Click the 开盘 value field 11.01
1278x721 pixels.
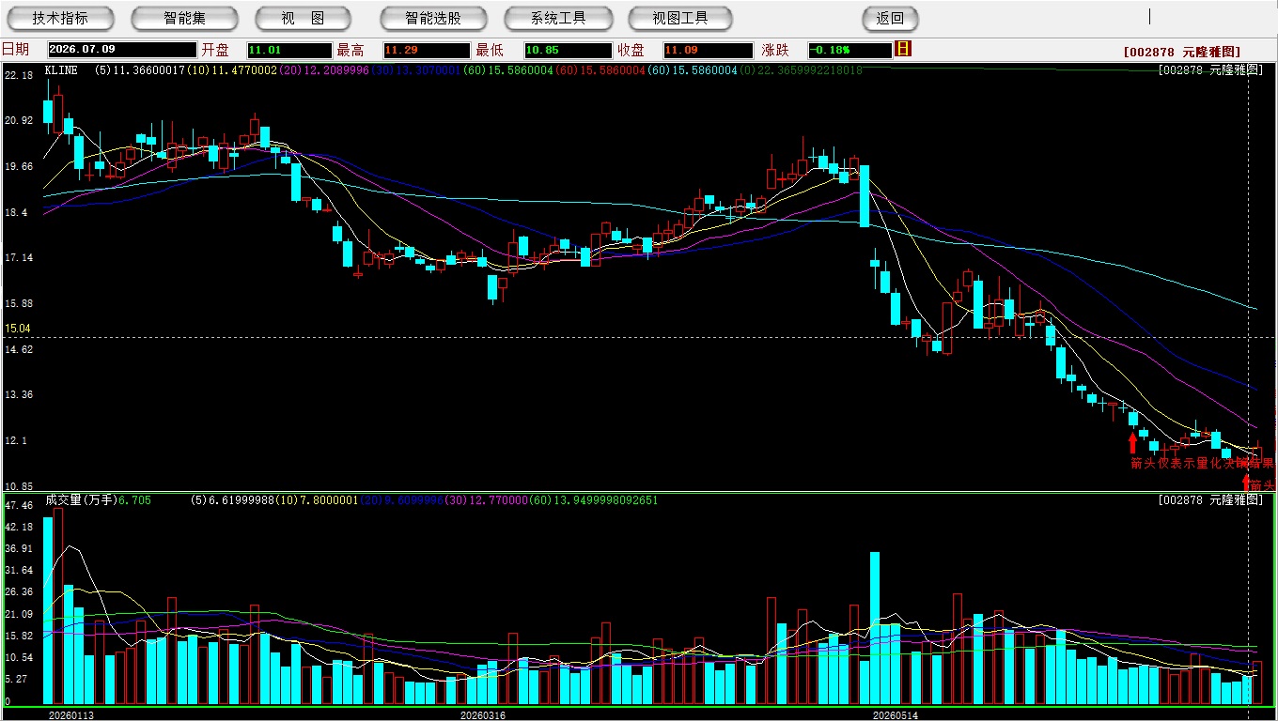tap(288, 50)
